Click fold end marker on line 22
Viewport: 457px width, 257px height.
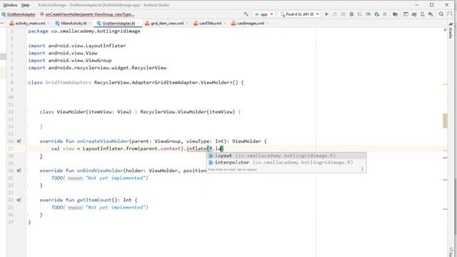coord(26,186)
